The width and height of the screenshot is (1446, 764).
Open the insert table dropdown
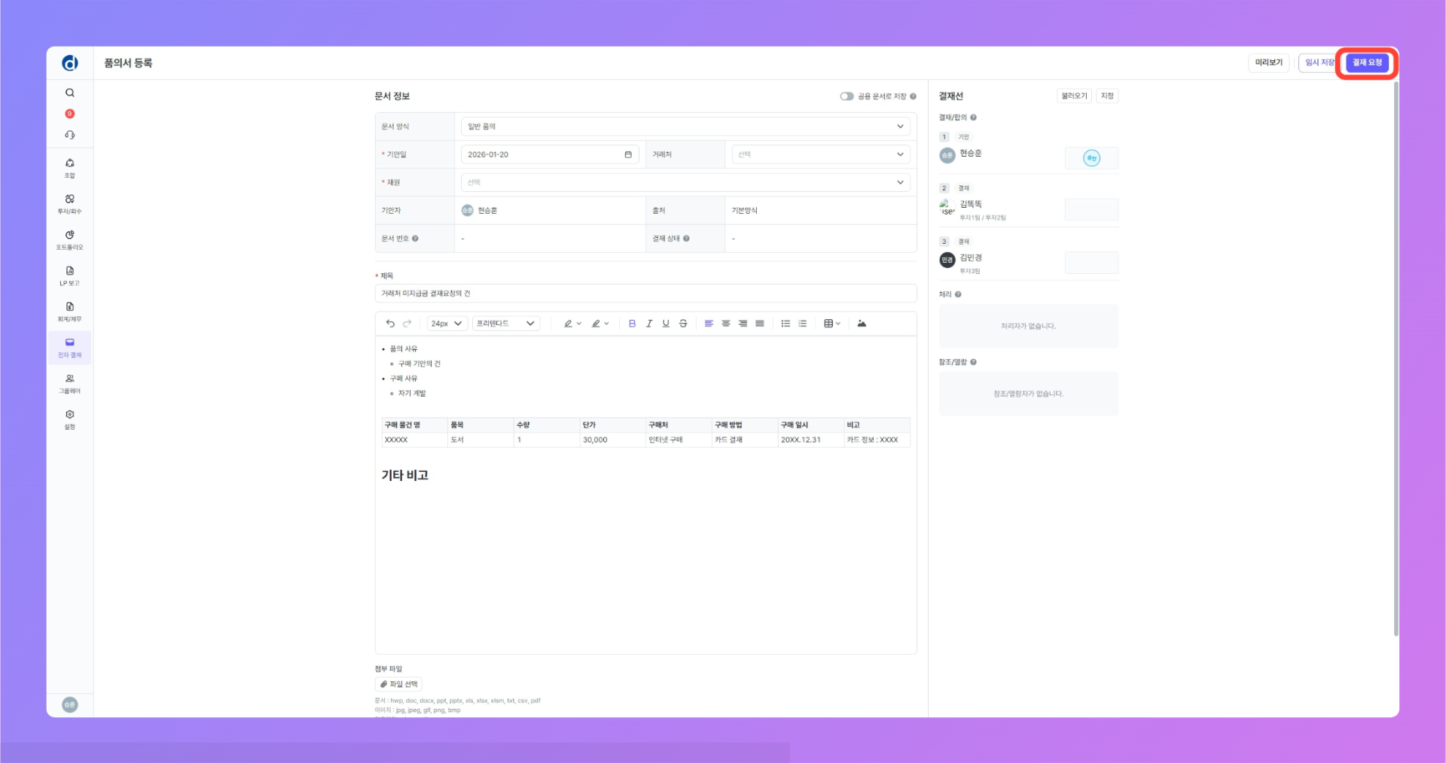tap(832, 324)
